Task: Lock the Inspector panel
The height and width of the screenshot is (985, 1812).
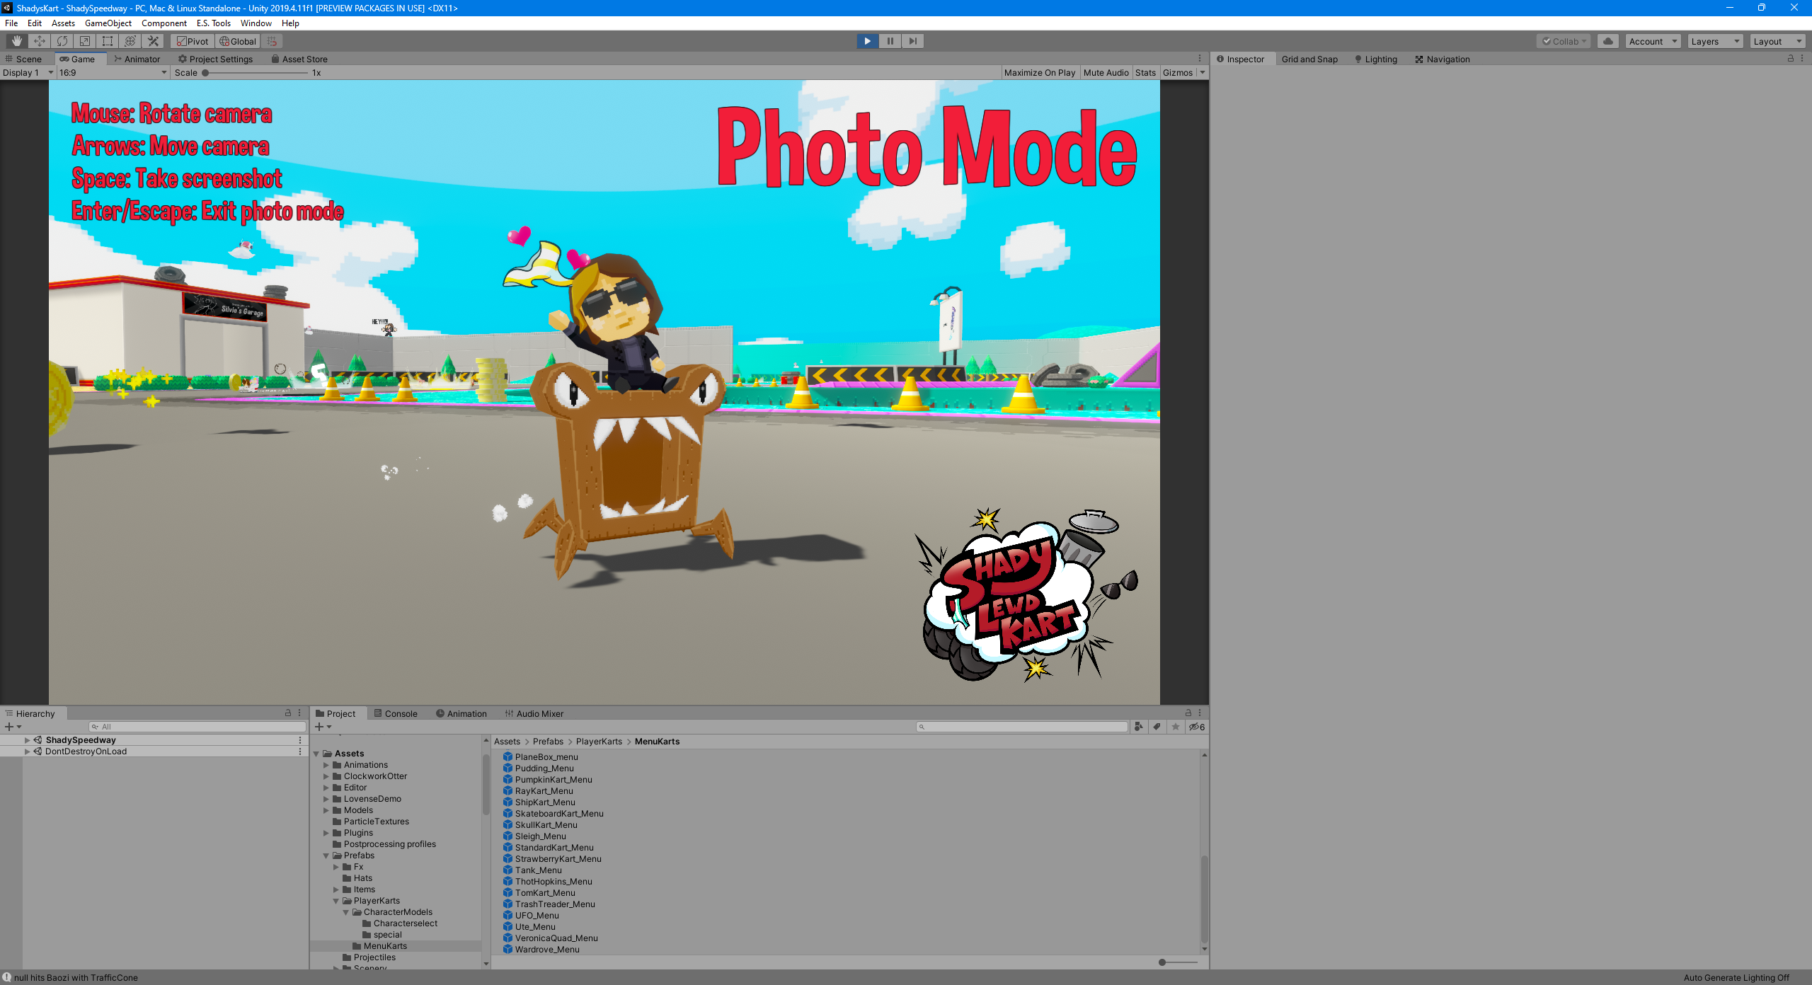Action: pos(1791,59)
